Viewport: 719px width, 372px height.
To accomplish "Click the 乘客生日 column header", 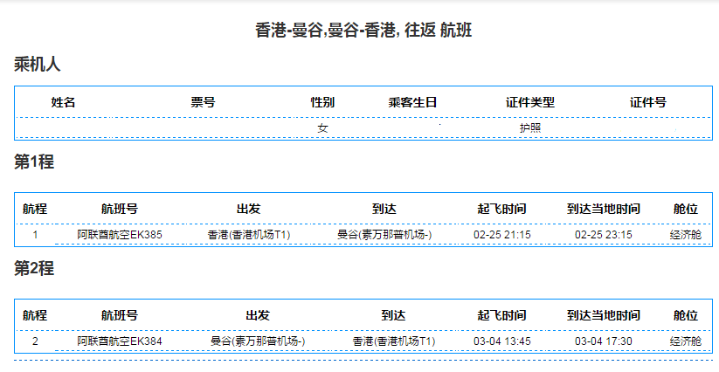I will coord(412,102).
